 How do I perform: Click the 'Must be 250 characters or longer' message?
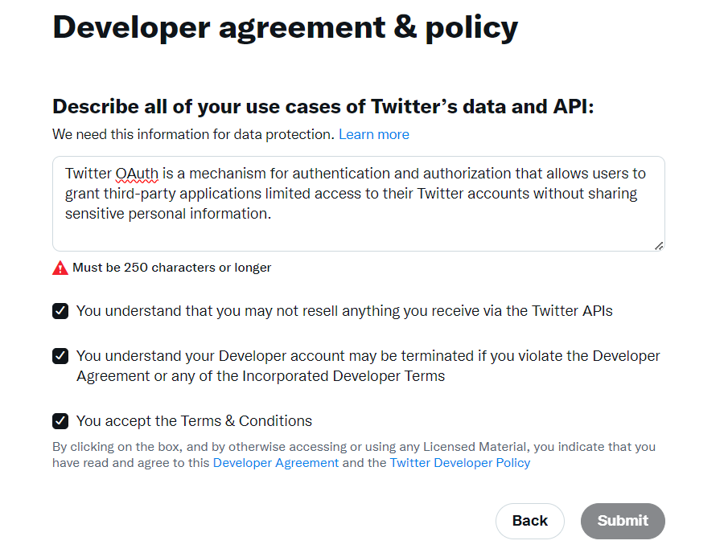pyautogui.click(x=172, y=268)
